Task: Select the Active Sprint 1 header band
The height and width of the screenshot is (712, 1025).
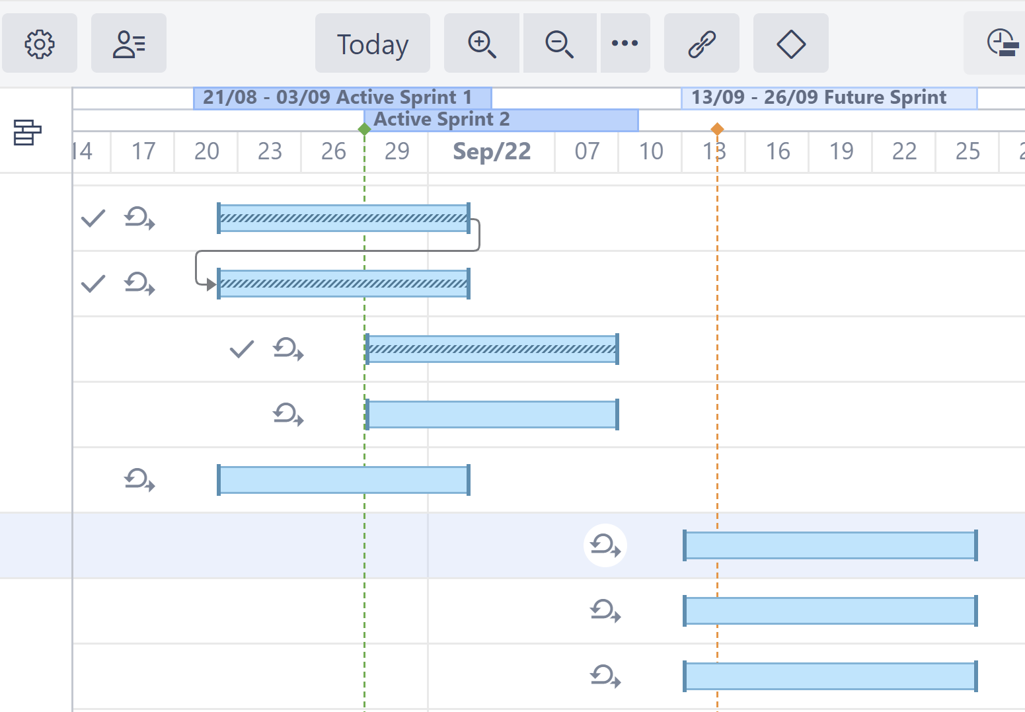Action: (342, 98)
